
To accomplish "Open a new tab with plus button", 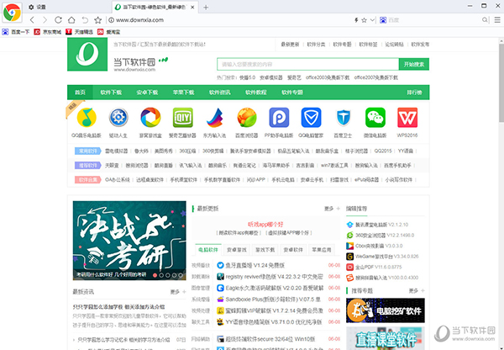I will click(x=206, y=7).
